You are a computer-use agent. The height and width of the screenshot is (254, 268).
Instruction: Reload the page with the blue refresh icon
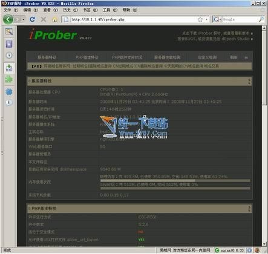click(32, 19)
